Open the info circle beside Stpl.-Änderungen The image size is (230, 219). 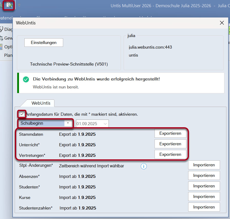pos(143,166)
